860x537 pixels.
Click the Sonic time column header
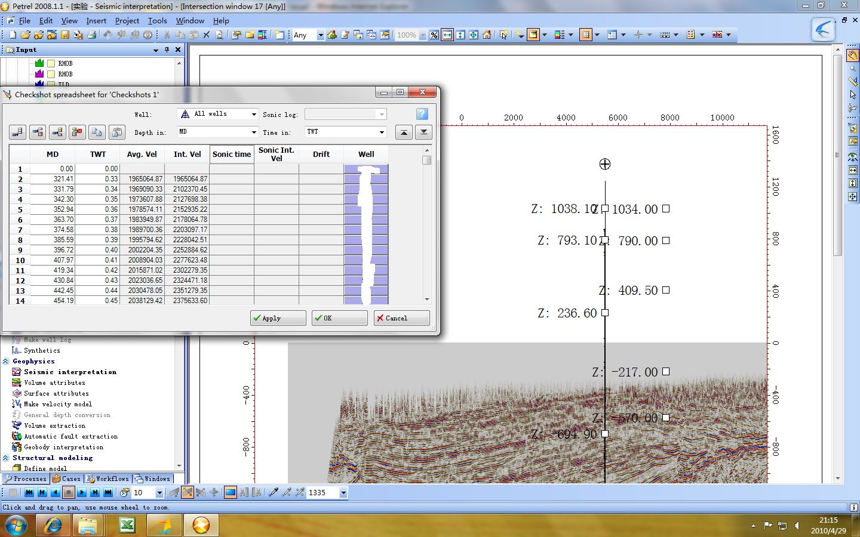232,154
